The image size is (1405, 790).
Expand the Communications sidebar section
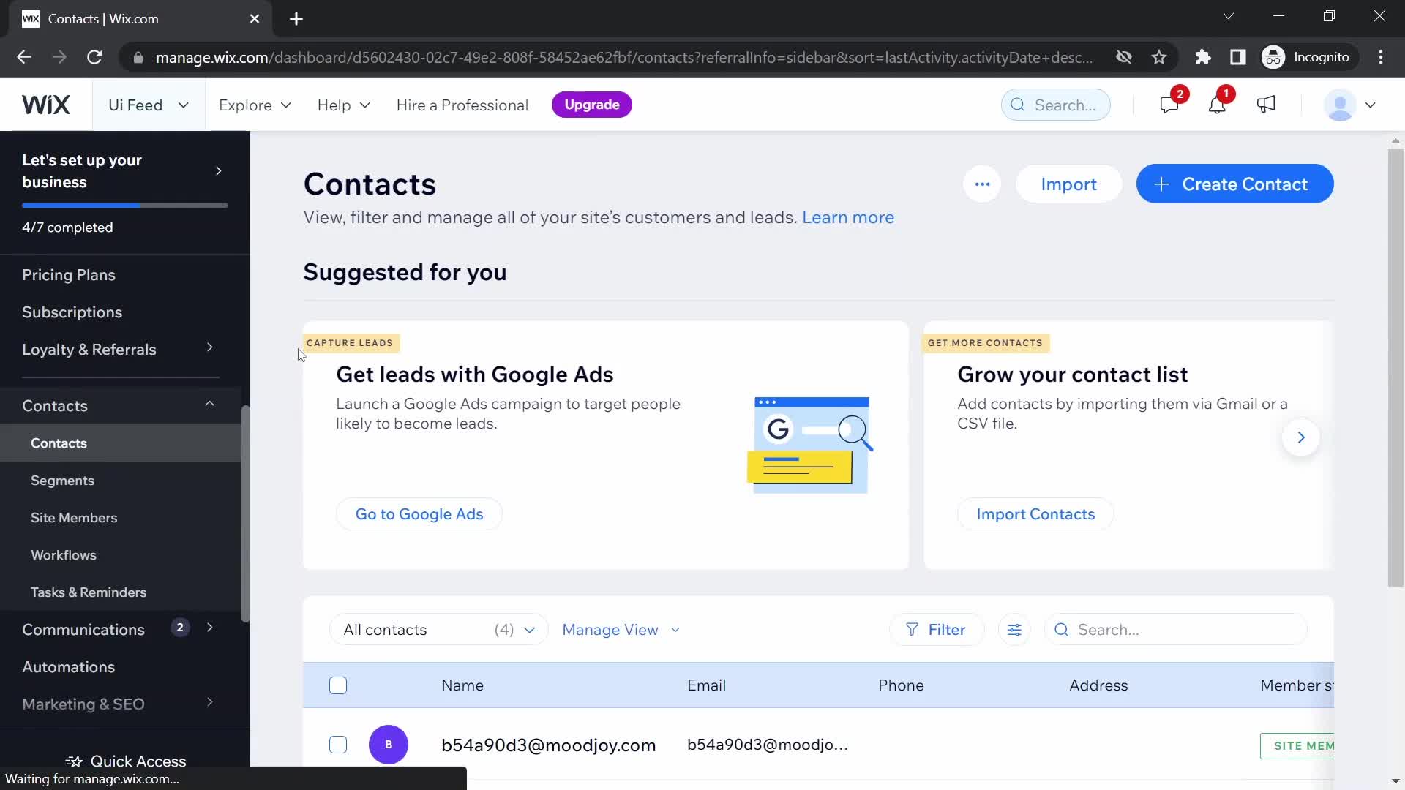pos(209,628)
